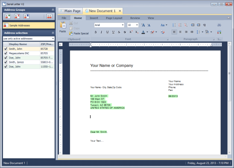The height and width of the screenshot is (168, 234).
Task: Uncheck Doe, John with ZIP 85705-7
Action: [6, 58]
